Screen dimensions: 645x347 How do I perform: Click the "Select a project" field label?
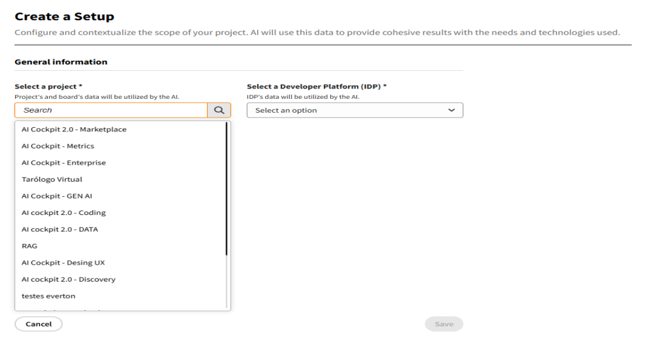[x=48, y=87]
